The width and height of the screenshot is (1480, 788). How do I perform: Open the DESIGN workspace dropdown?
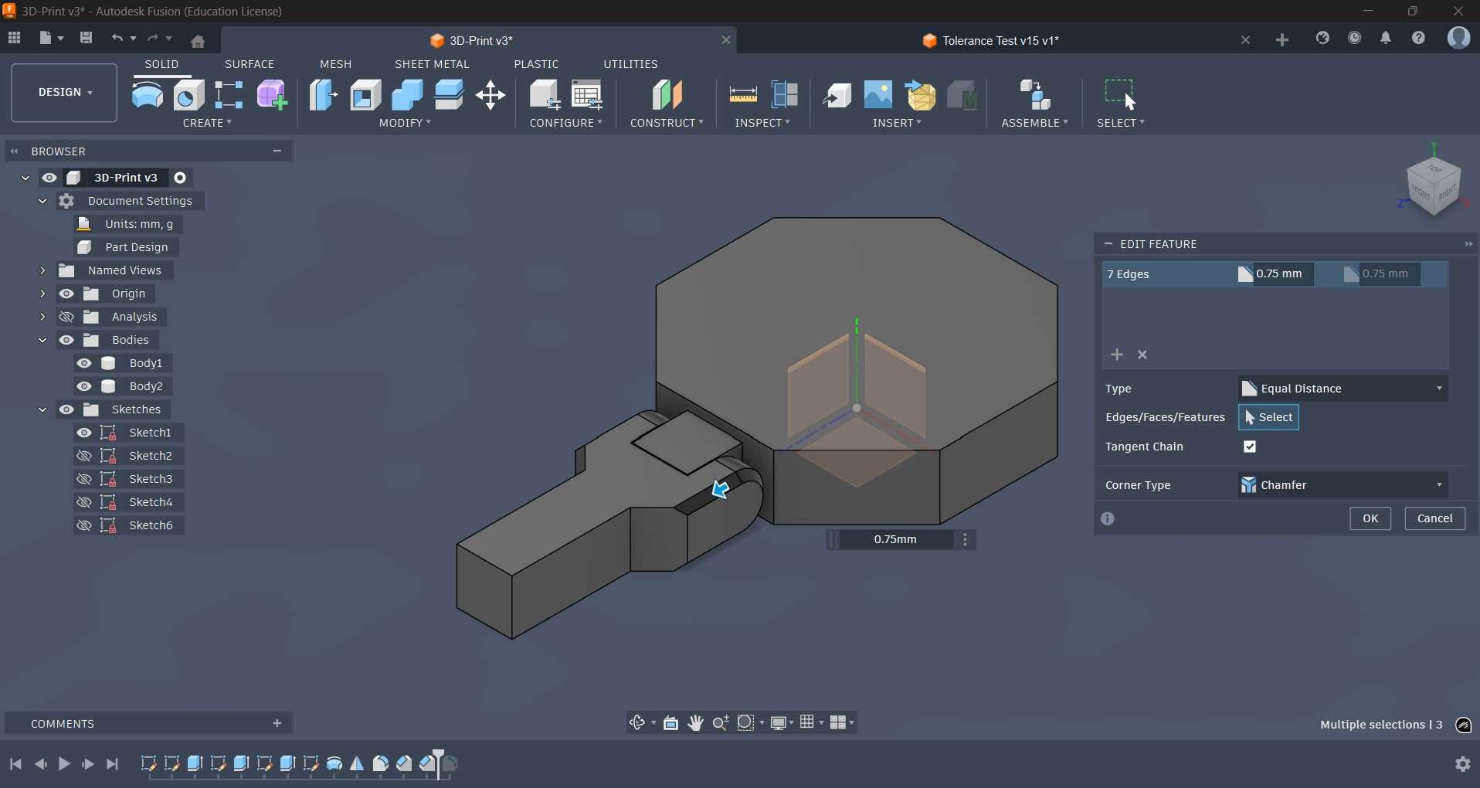pos(65,93)
